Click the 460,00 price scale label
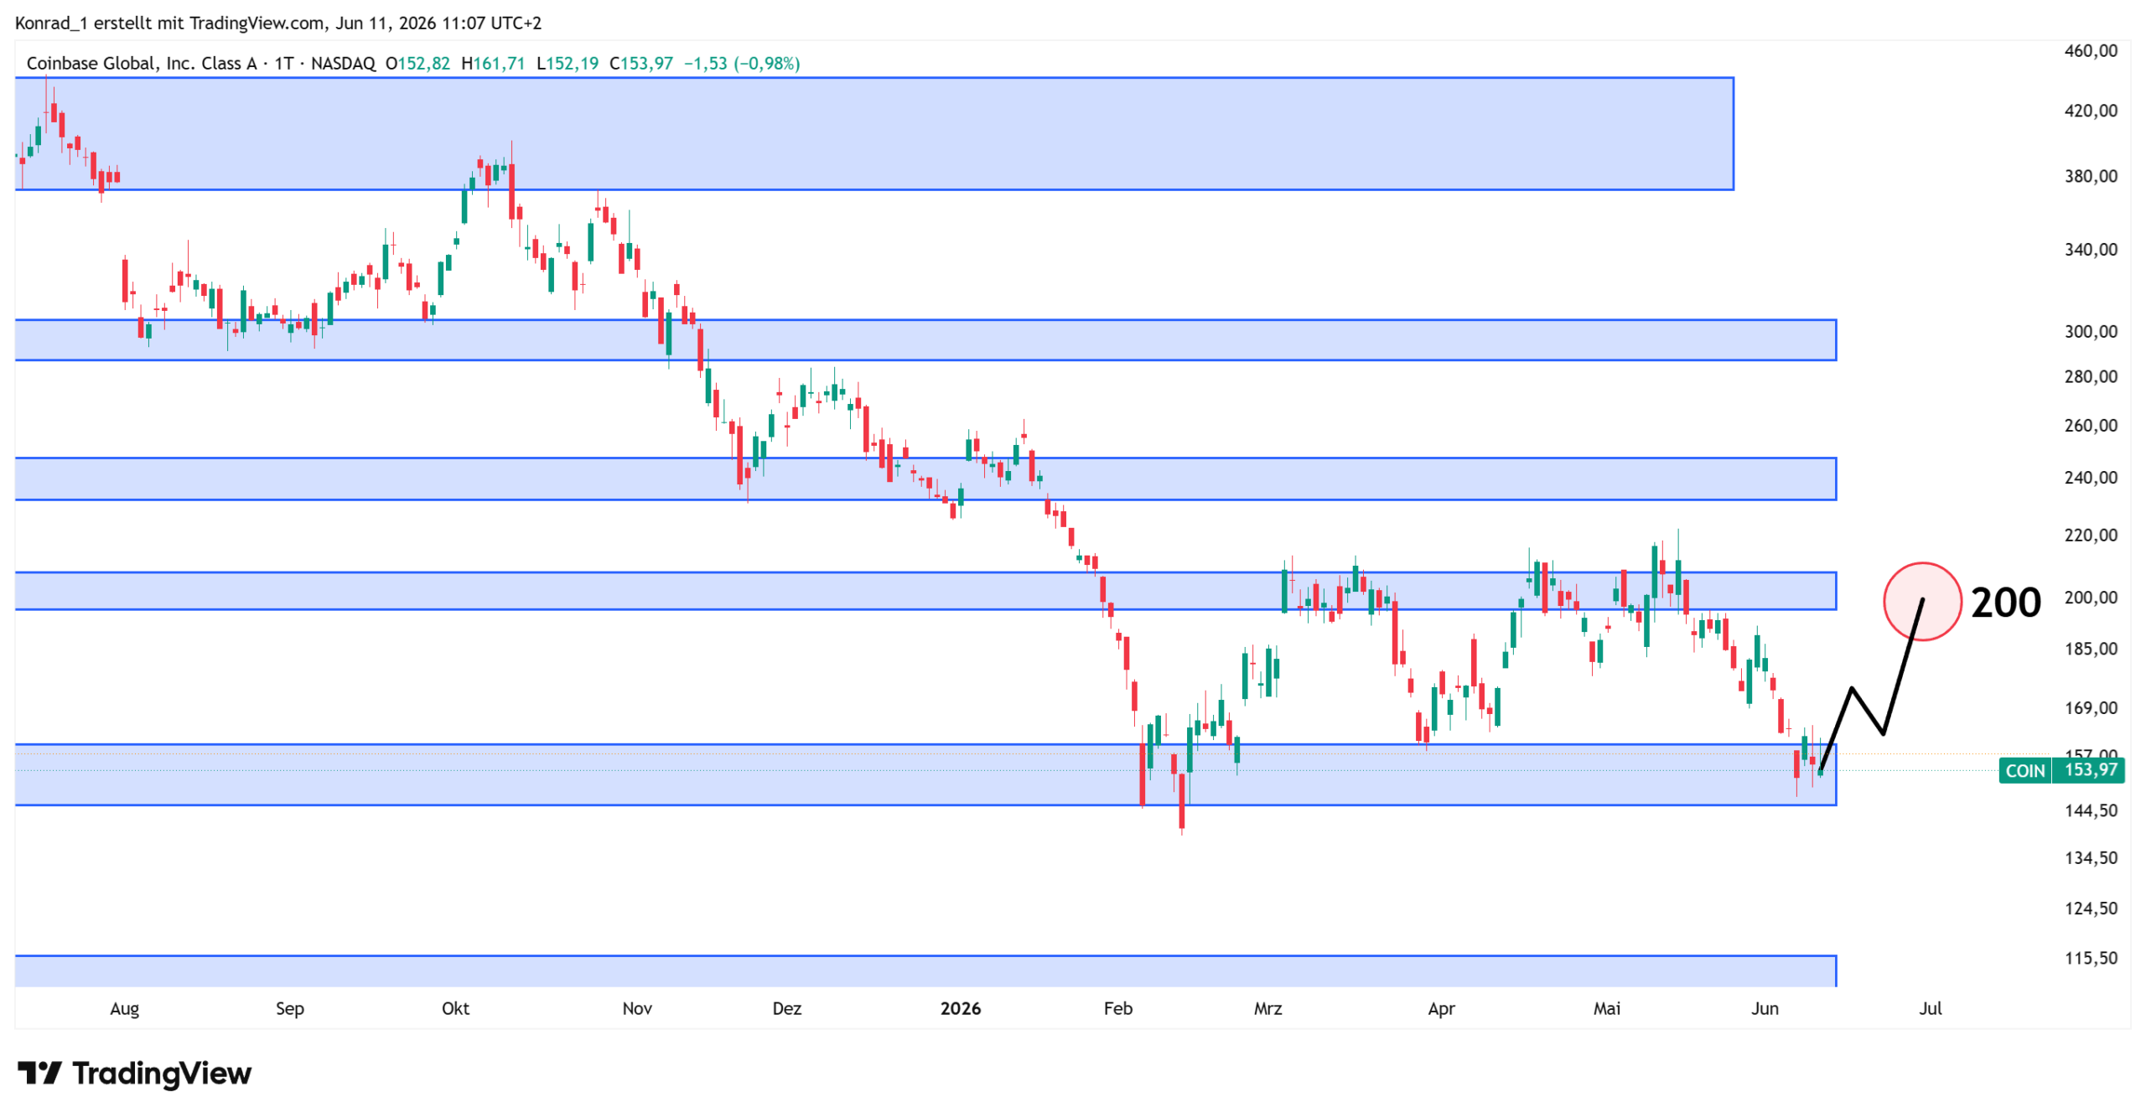2146x1118 pixels. pyautogui.click(x=2091, y=51)
